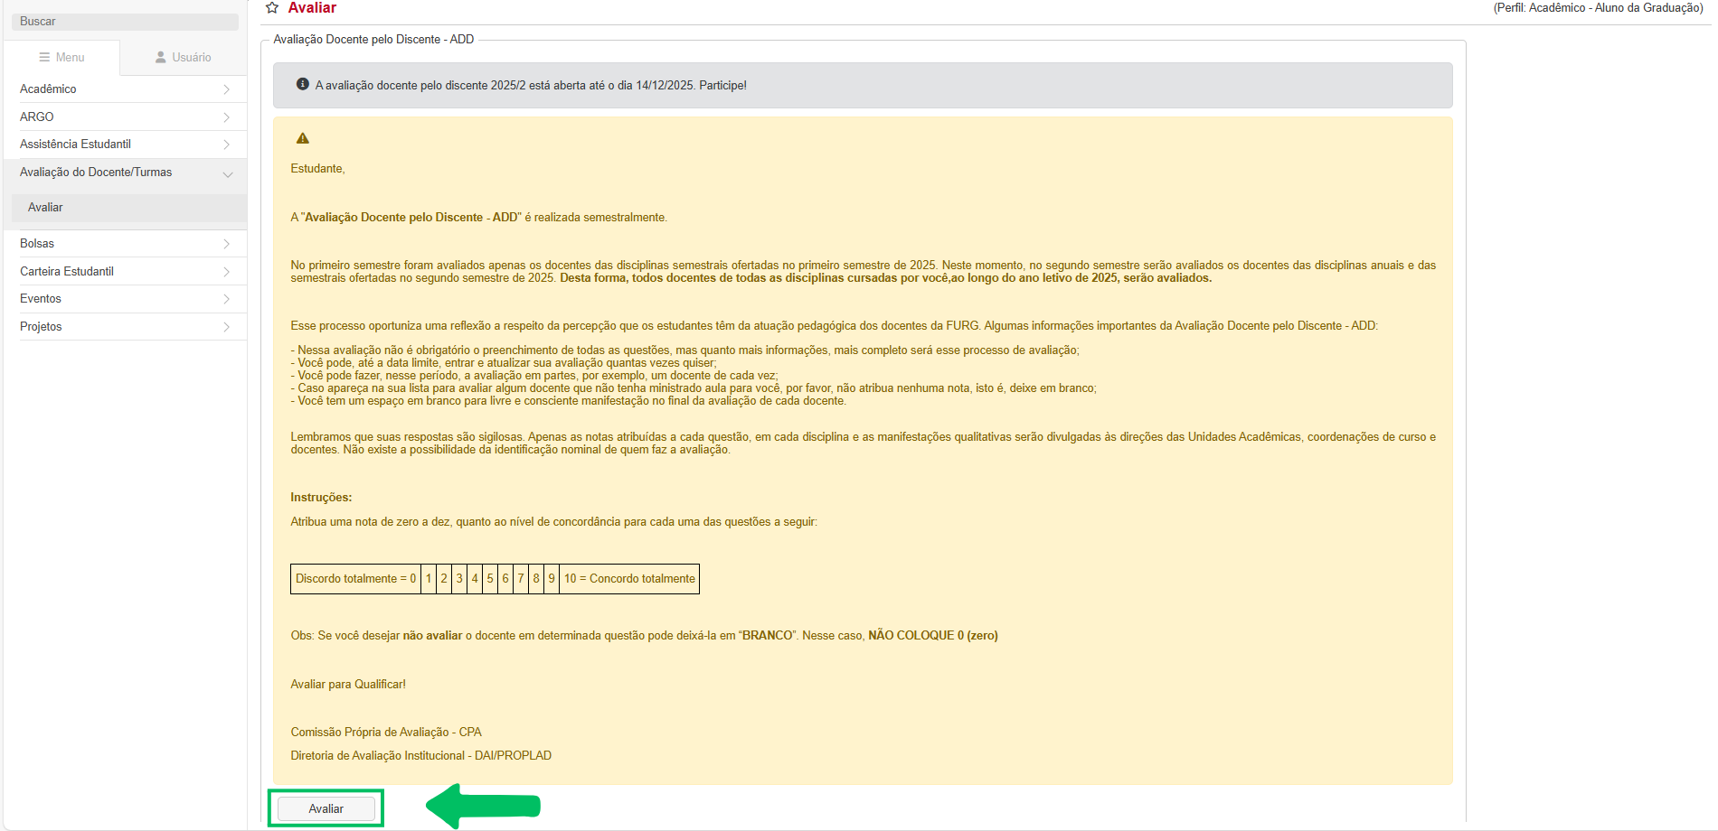1718x831 pixels.
Task: Click into the Buscar search field
Action: coord(125,22)
